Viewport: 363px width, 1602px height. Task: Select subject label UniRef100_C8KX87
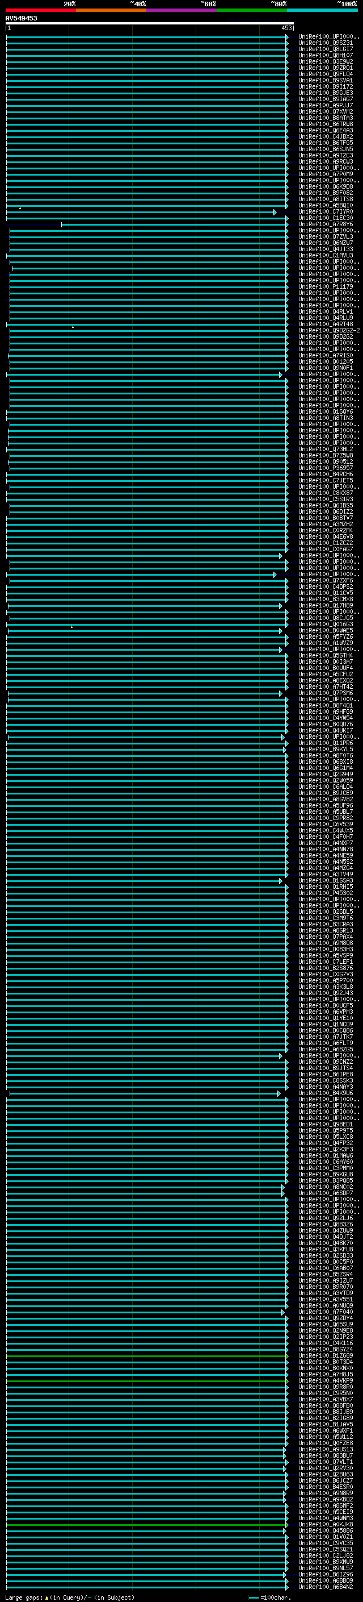[x=326, y=493]
